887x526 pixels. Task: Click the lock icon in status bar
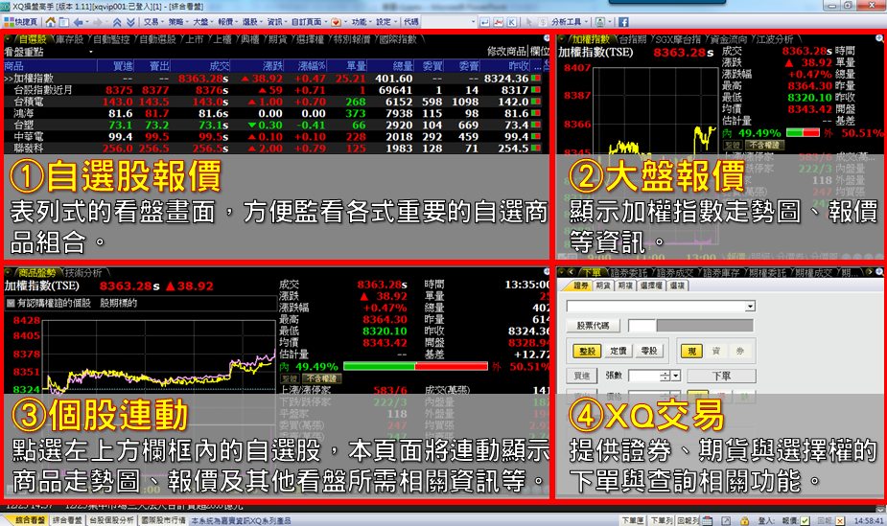744,520
